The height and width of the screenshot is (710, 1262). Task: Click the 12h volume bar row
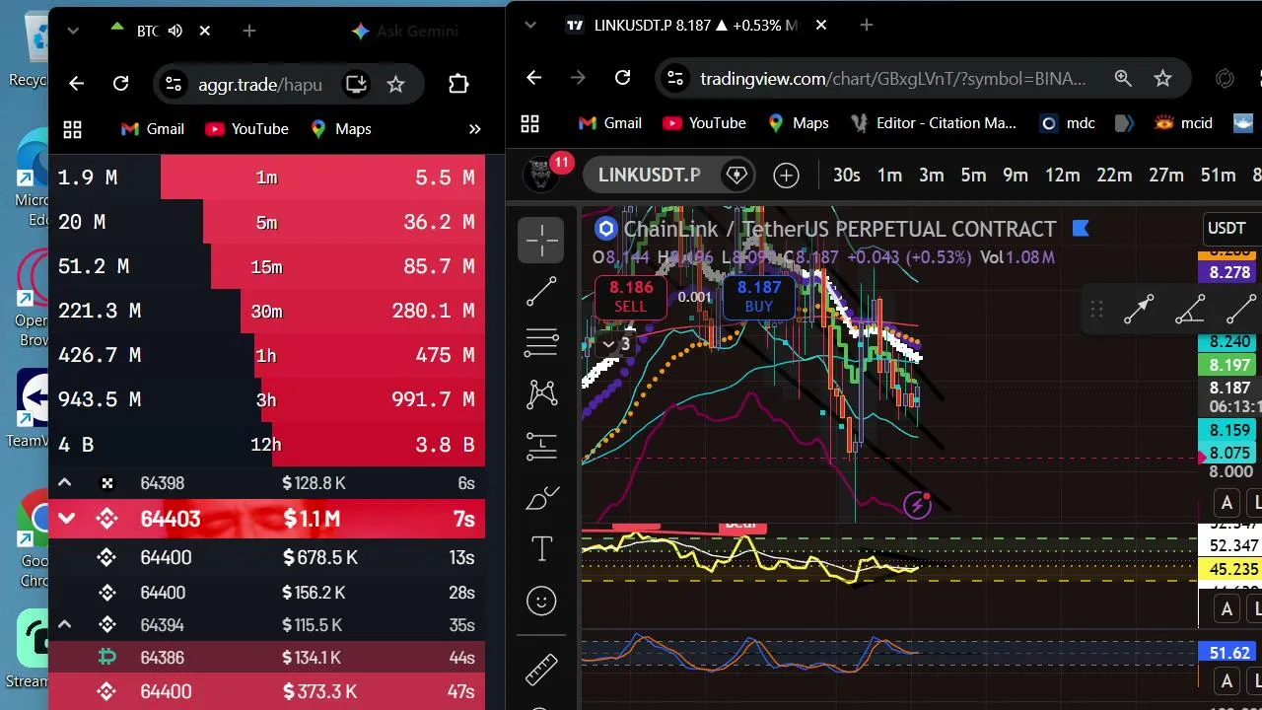coord(266,444)
